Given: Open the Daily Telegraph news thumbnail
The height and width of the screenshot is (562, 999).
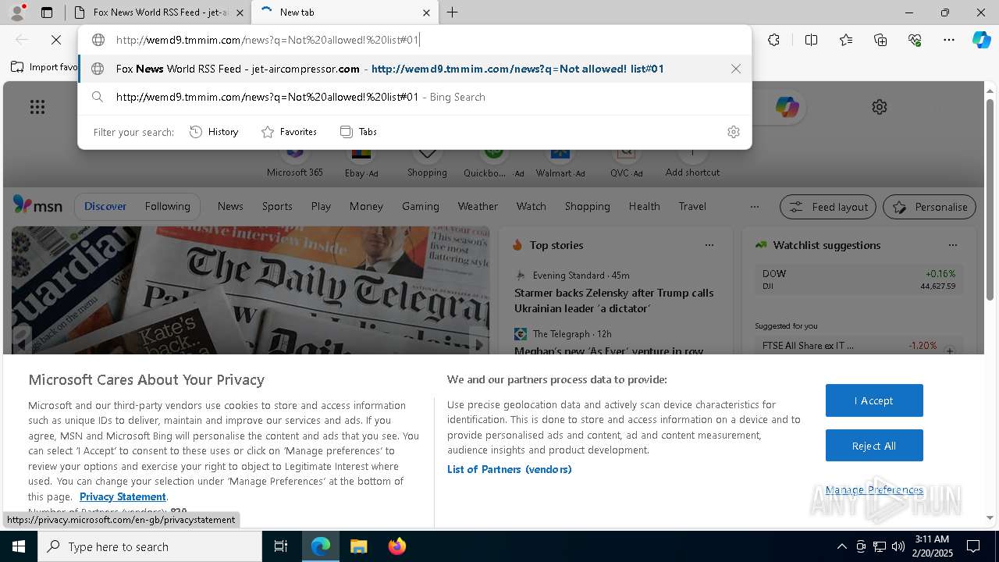Looking at the screenshot, I should 251,290.
